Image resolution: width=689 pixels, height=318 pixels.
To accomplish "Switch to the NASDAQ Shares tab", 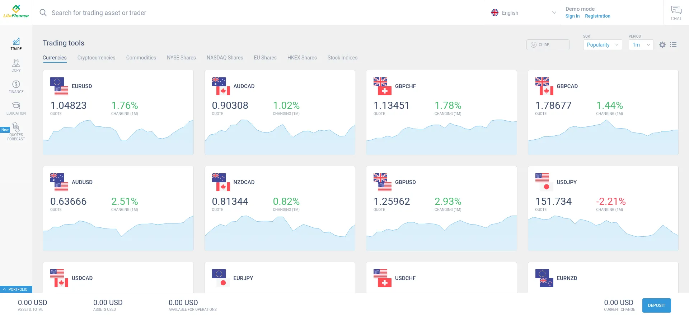I will click(225, 58).
